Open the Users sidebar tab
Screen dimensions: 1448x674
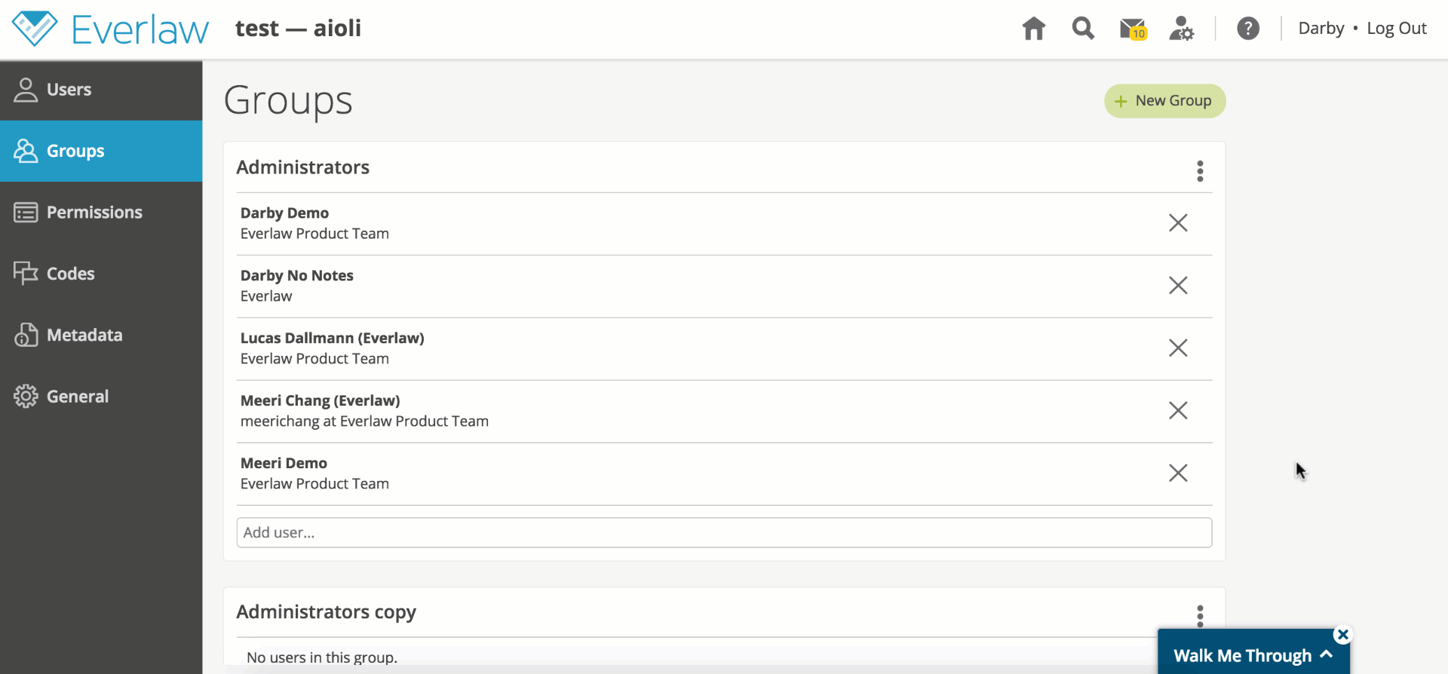coord(101,90)
